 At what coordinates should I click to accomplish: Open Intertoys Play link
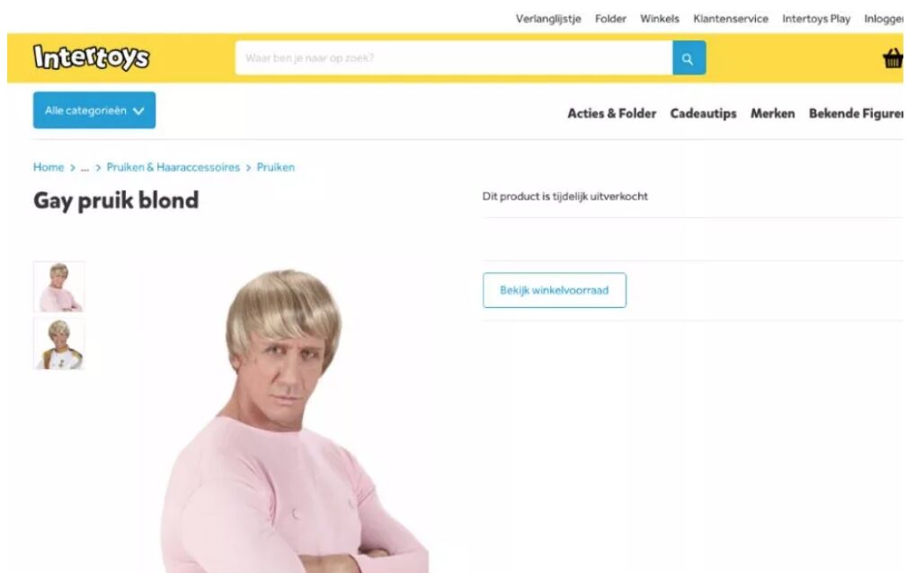point(816,19)
